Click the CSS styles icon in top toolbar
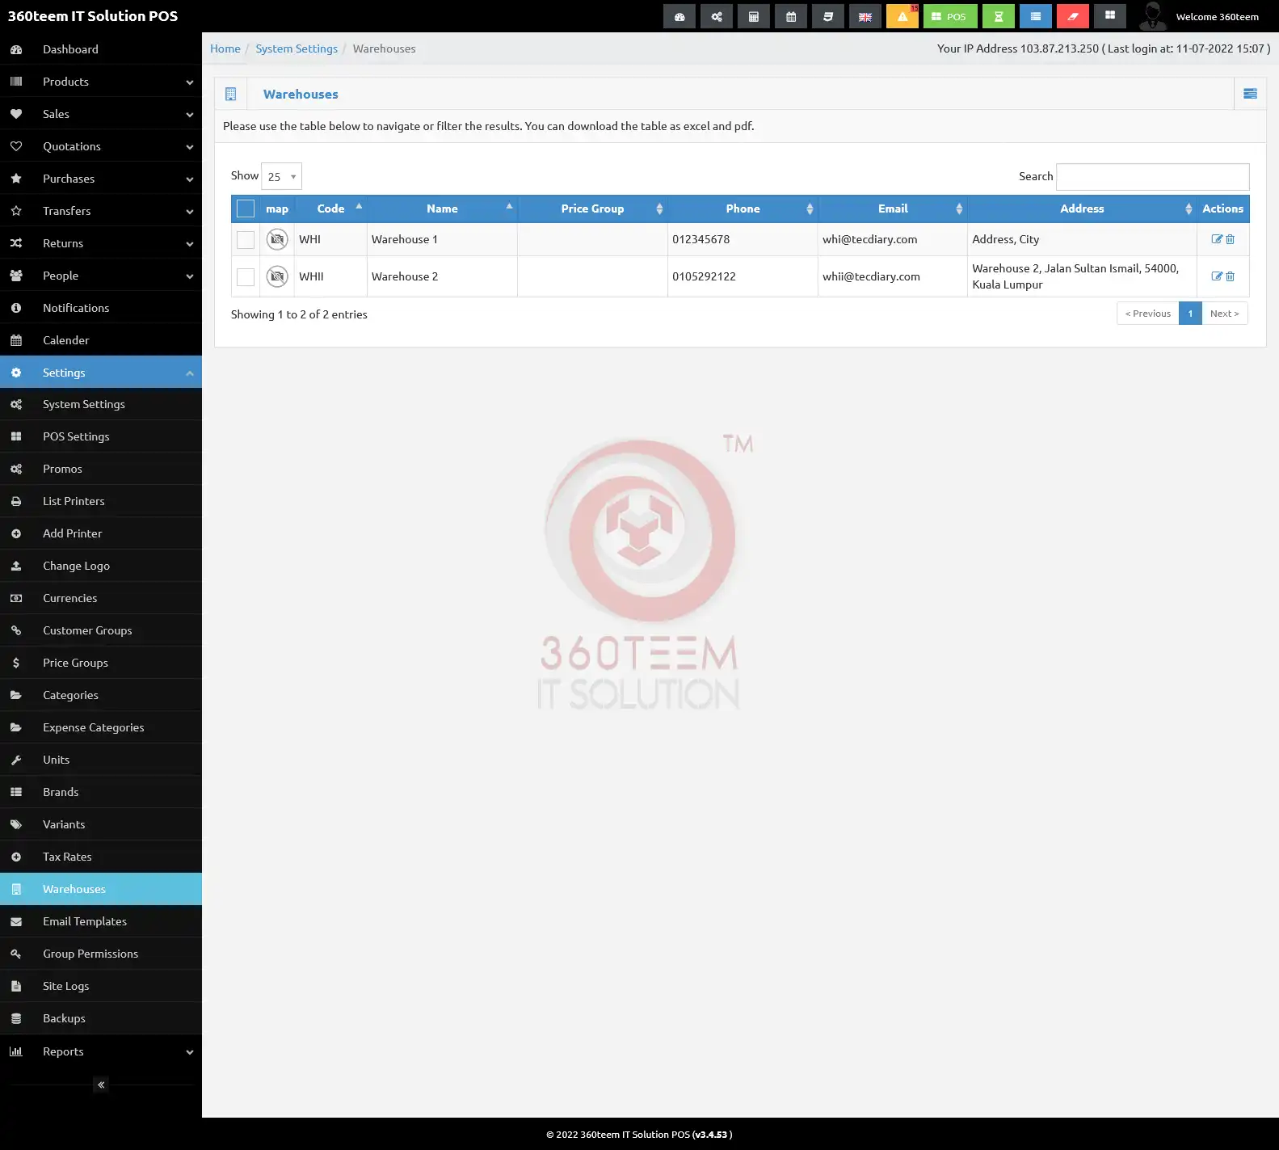This screenshot has width=1279, height=1150. 828,16
